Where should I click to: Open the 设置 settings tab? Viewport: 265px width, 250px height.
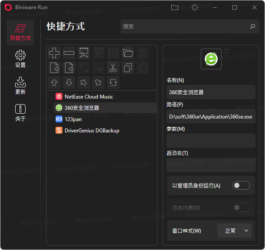point(20,59)
